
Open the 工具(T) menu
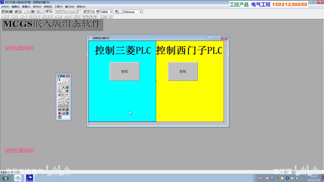pos(59,7)
